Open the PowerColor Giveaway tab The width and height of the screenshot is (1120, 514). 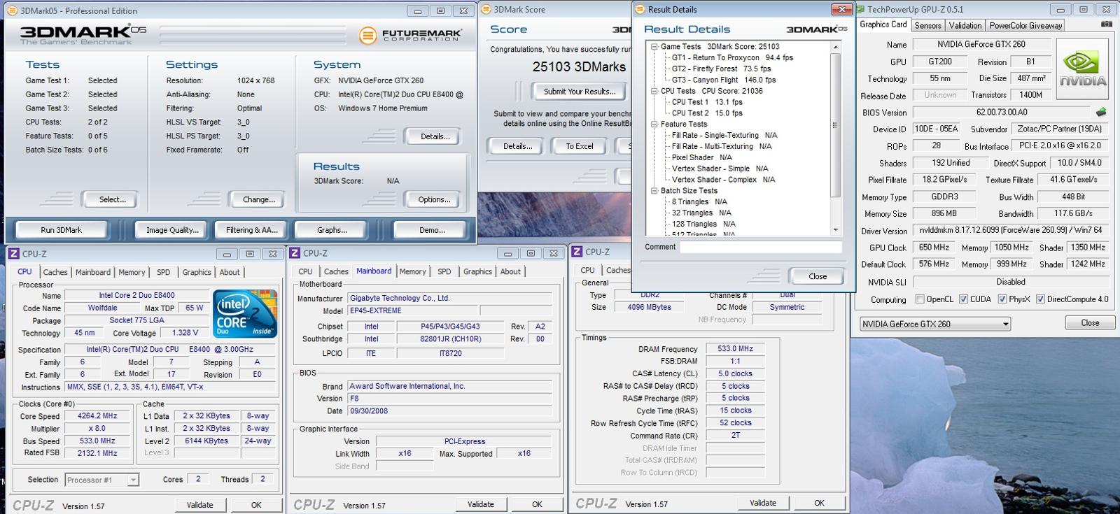tap(1025, 26)
